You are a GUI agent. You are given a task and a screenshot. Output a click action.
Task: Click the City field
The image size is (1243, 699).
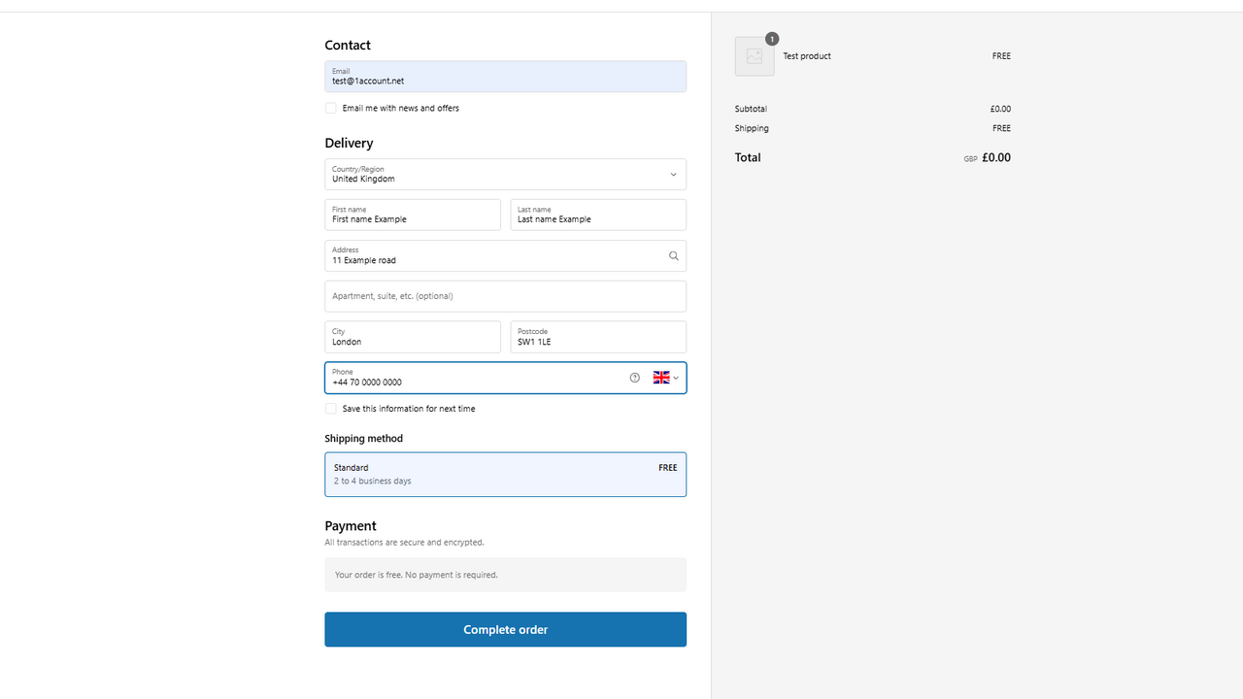click(413, 337)
